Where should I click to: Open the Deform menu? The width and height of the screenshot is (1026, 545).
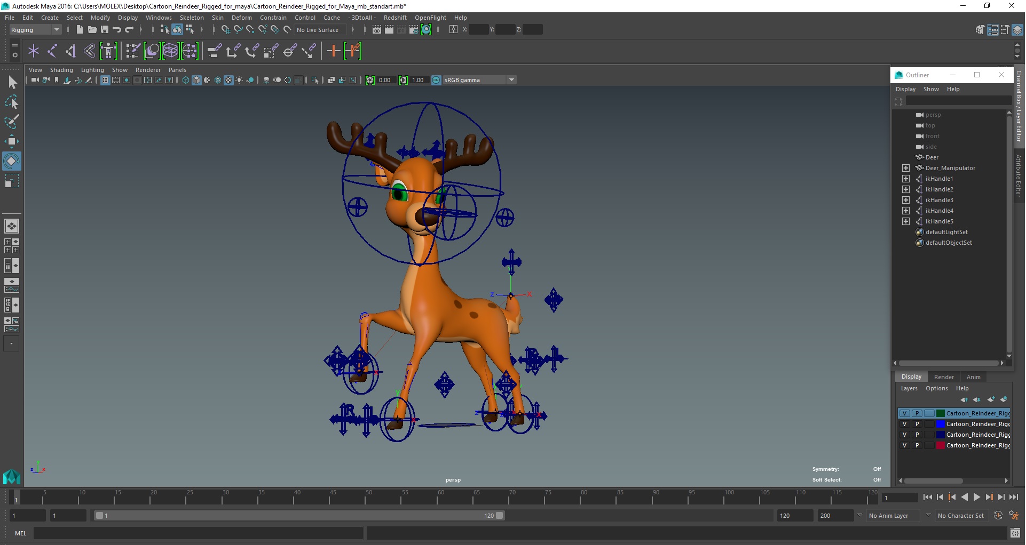(241, 18)
